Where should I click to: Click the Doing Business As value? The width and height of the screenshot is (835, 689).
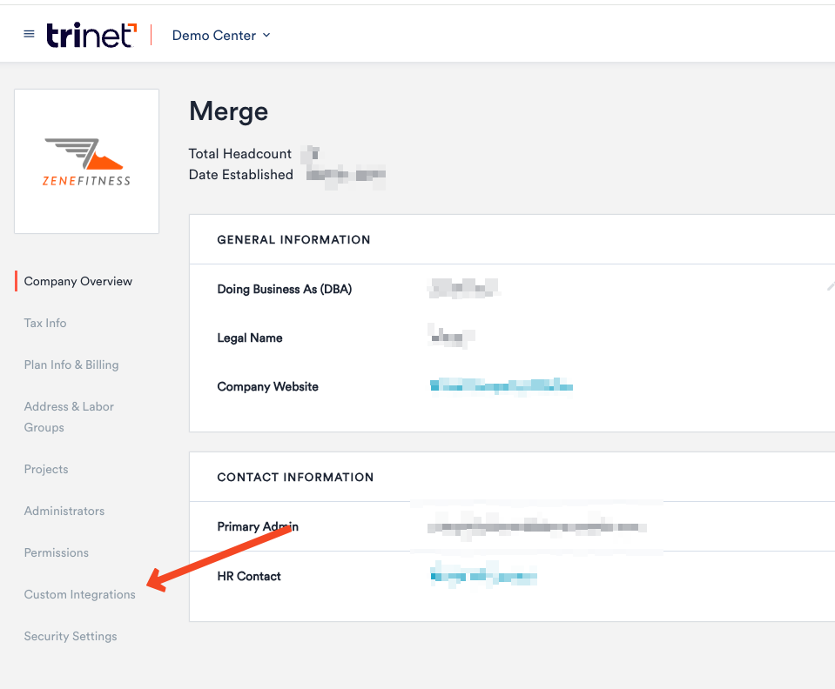(464, 289)
